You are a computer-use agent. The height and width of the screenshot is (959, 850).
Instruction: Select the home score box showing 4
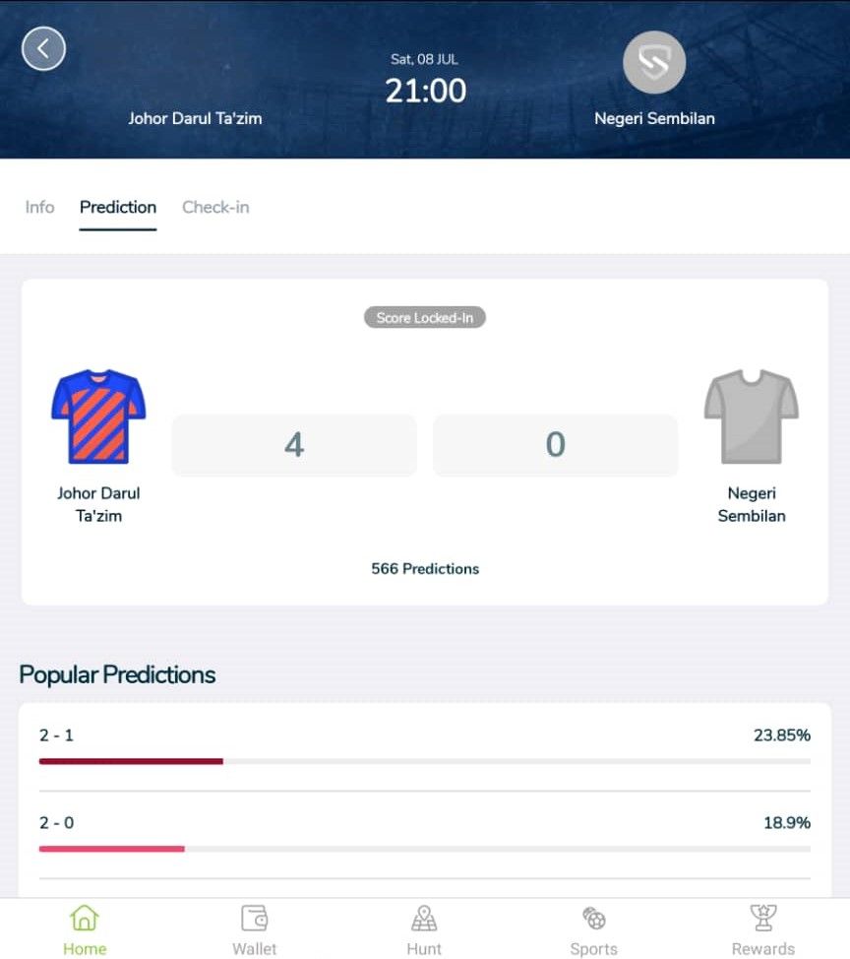click(x=294, y=445)
